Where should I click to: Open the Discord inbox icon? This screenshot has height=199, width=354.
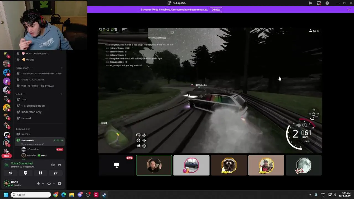pos(319,3)
